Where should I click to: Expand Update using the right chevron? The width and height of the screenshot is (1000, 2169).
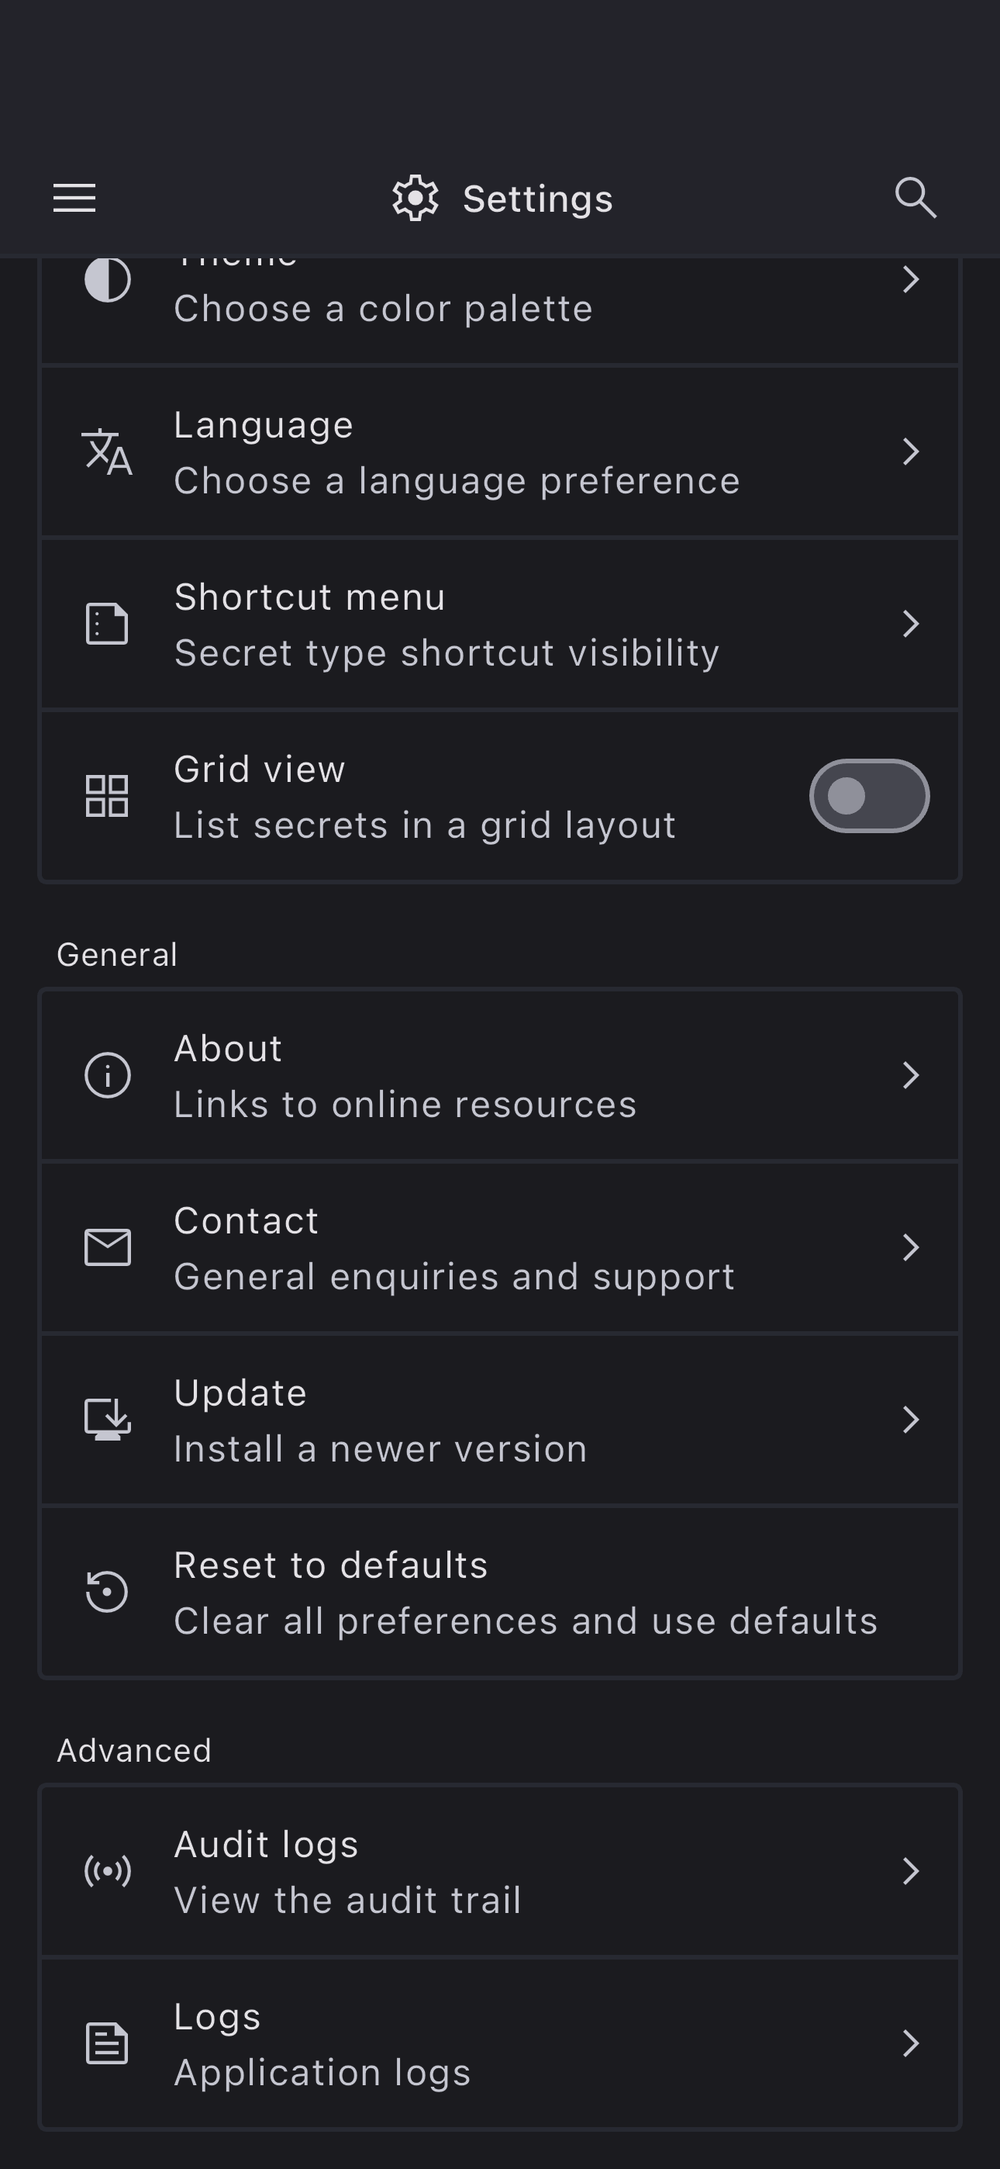coord(910,1420)
